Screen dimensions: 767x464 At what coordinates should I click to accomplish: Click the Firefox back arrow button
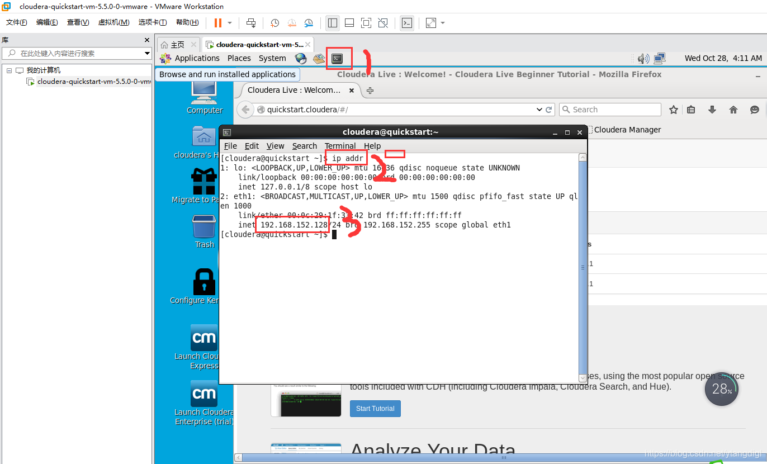pyautogui.click(x=244, y=110)
